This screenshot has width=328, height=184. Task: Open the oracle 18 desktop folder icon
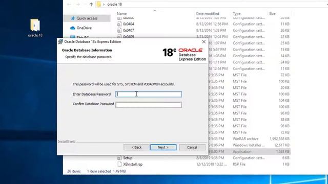pos(35,28)
